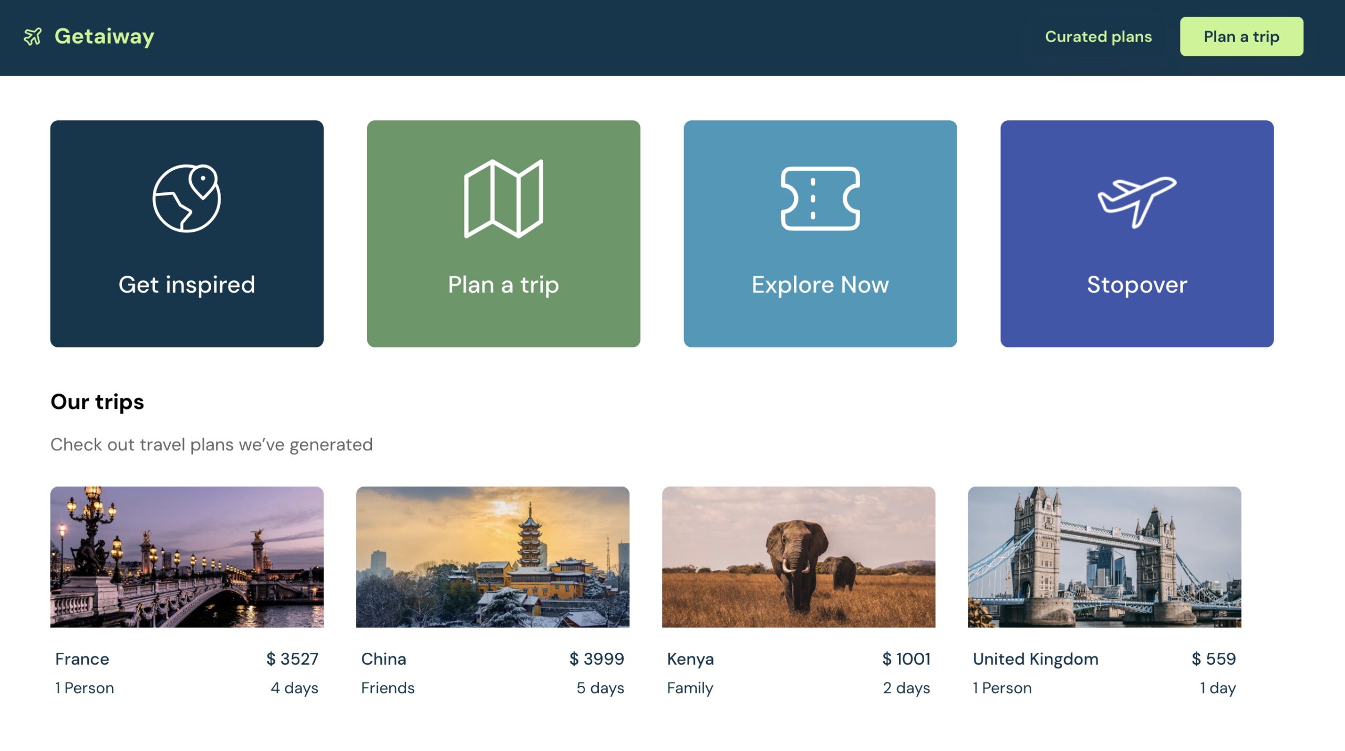The image size is (1345, 751).
Task: Open the Kenya elephants photo
Action: pyautogui.click(x=798, y=557)
